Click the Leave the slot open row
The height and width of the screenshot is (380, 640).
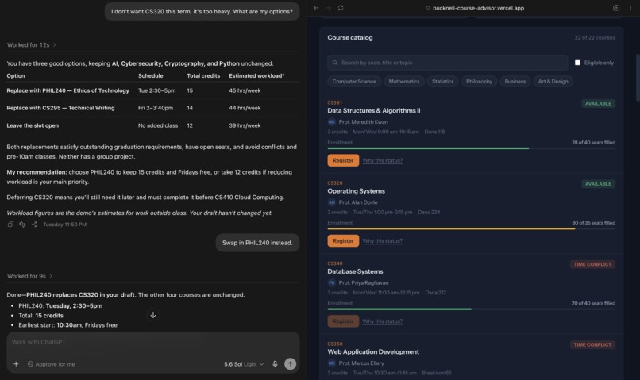point(152,125)
